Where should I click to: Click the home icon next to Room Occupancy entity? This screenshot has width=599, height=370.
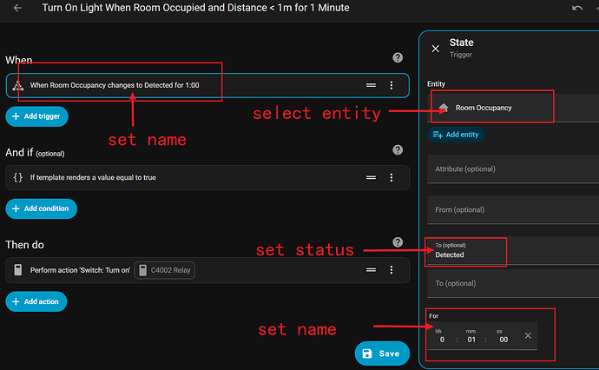444,108
